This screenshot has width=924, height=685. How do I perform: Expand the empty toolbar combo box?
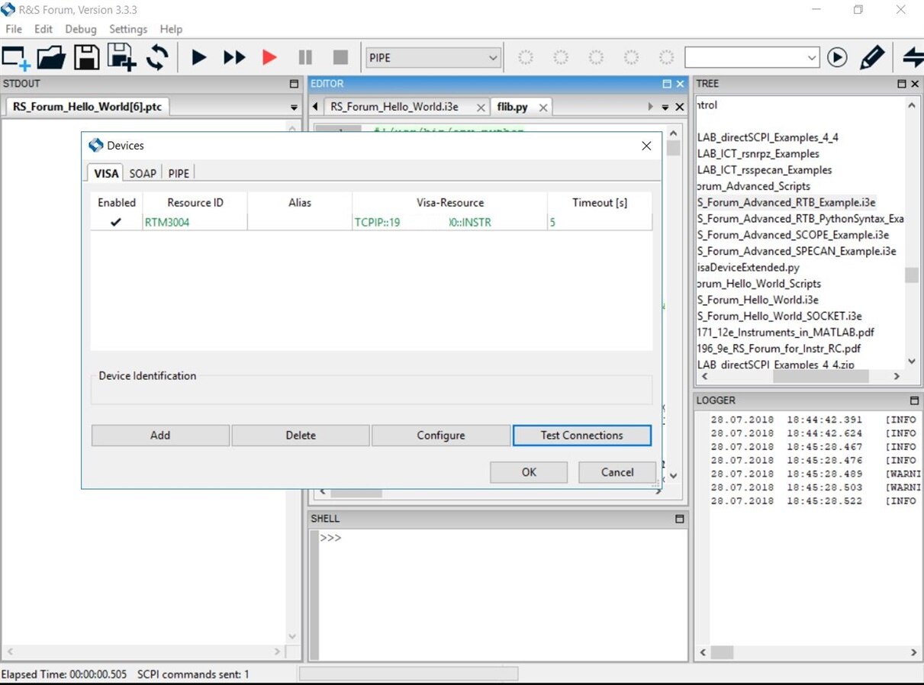point(811,58)
